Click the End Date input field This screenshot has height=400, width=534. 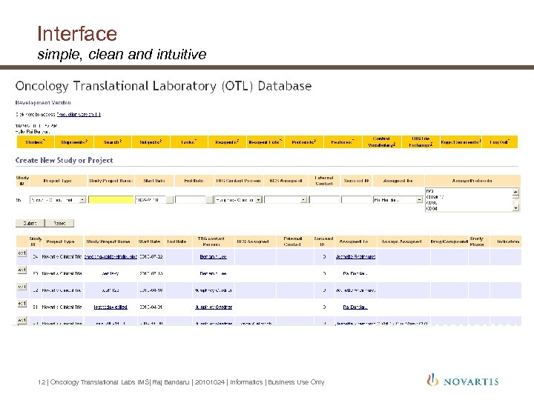[x=191, y=200]
